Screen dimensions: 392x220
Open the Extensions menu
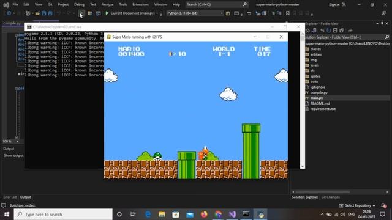coord(140,4)
